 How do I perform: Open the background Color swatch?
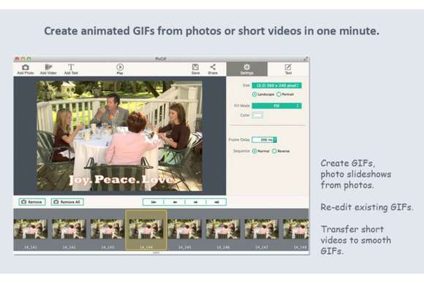(x=257, y=115)
